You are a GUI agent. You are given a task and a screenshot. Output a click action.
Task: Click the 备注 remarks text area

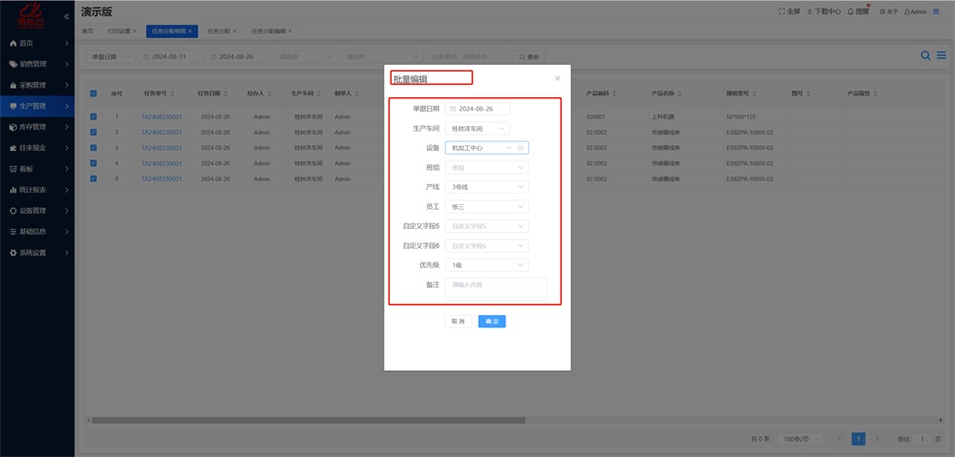497,289
